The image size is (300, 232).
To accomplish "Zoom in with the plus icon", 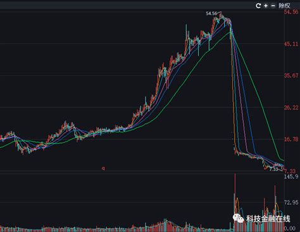I will (x=266, y=6).
